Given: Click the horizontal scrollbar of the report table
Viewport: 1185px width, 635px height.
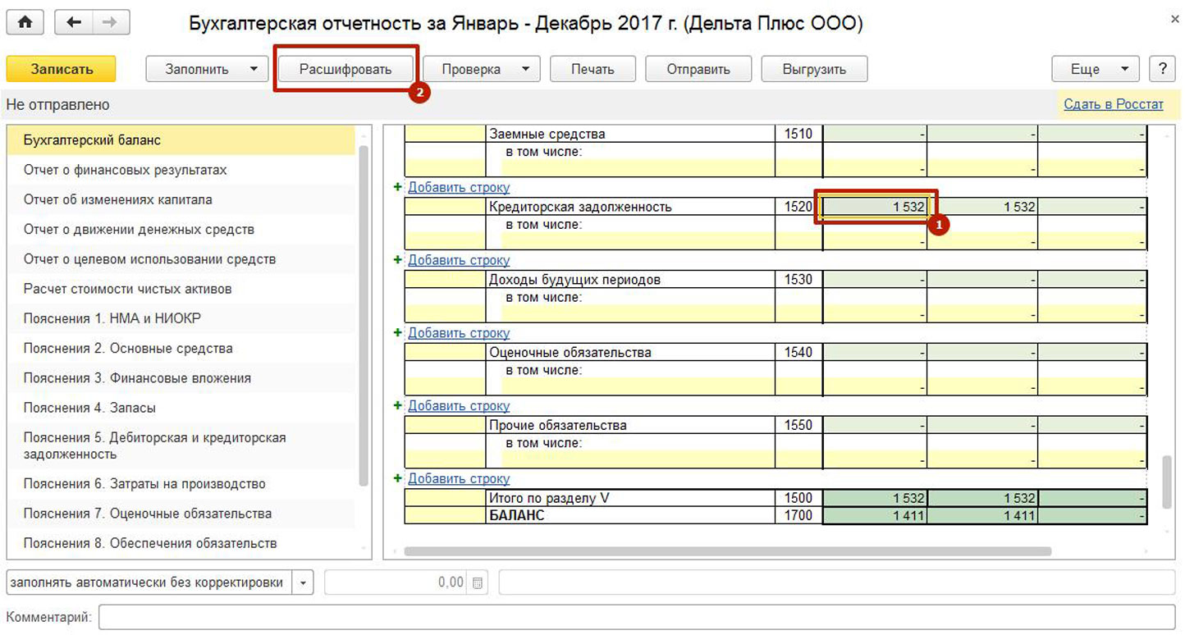Looking at the screenshot, I should (x=727, y=551).
